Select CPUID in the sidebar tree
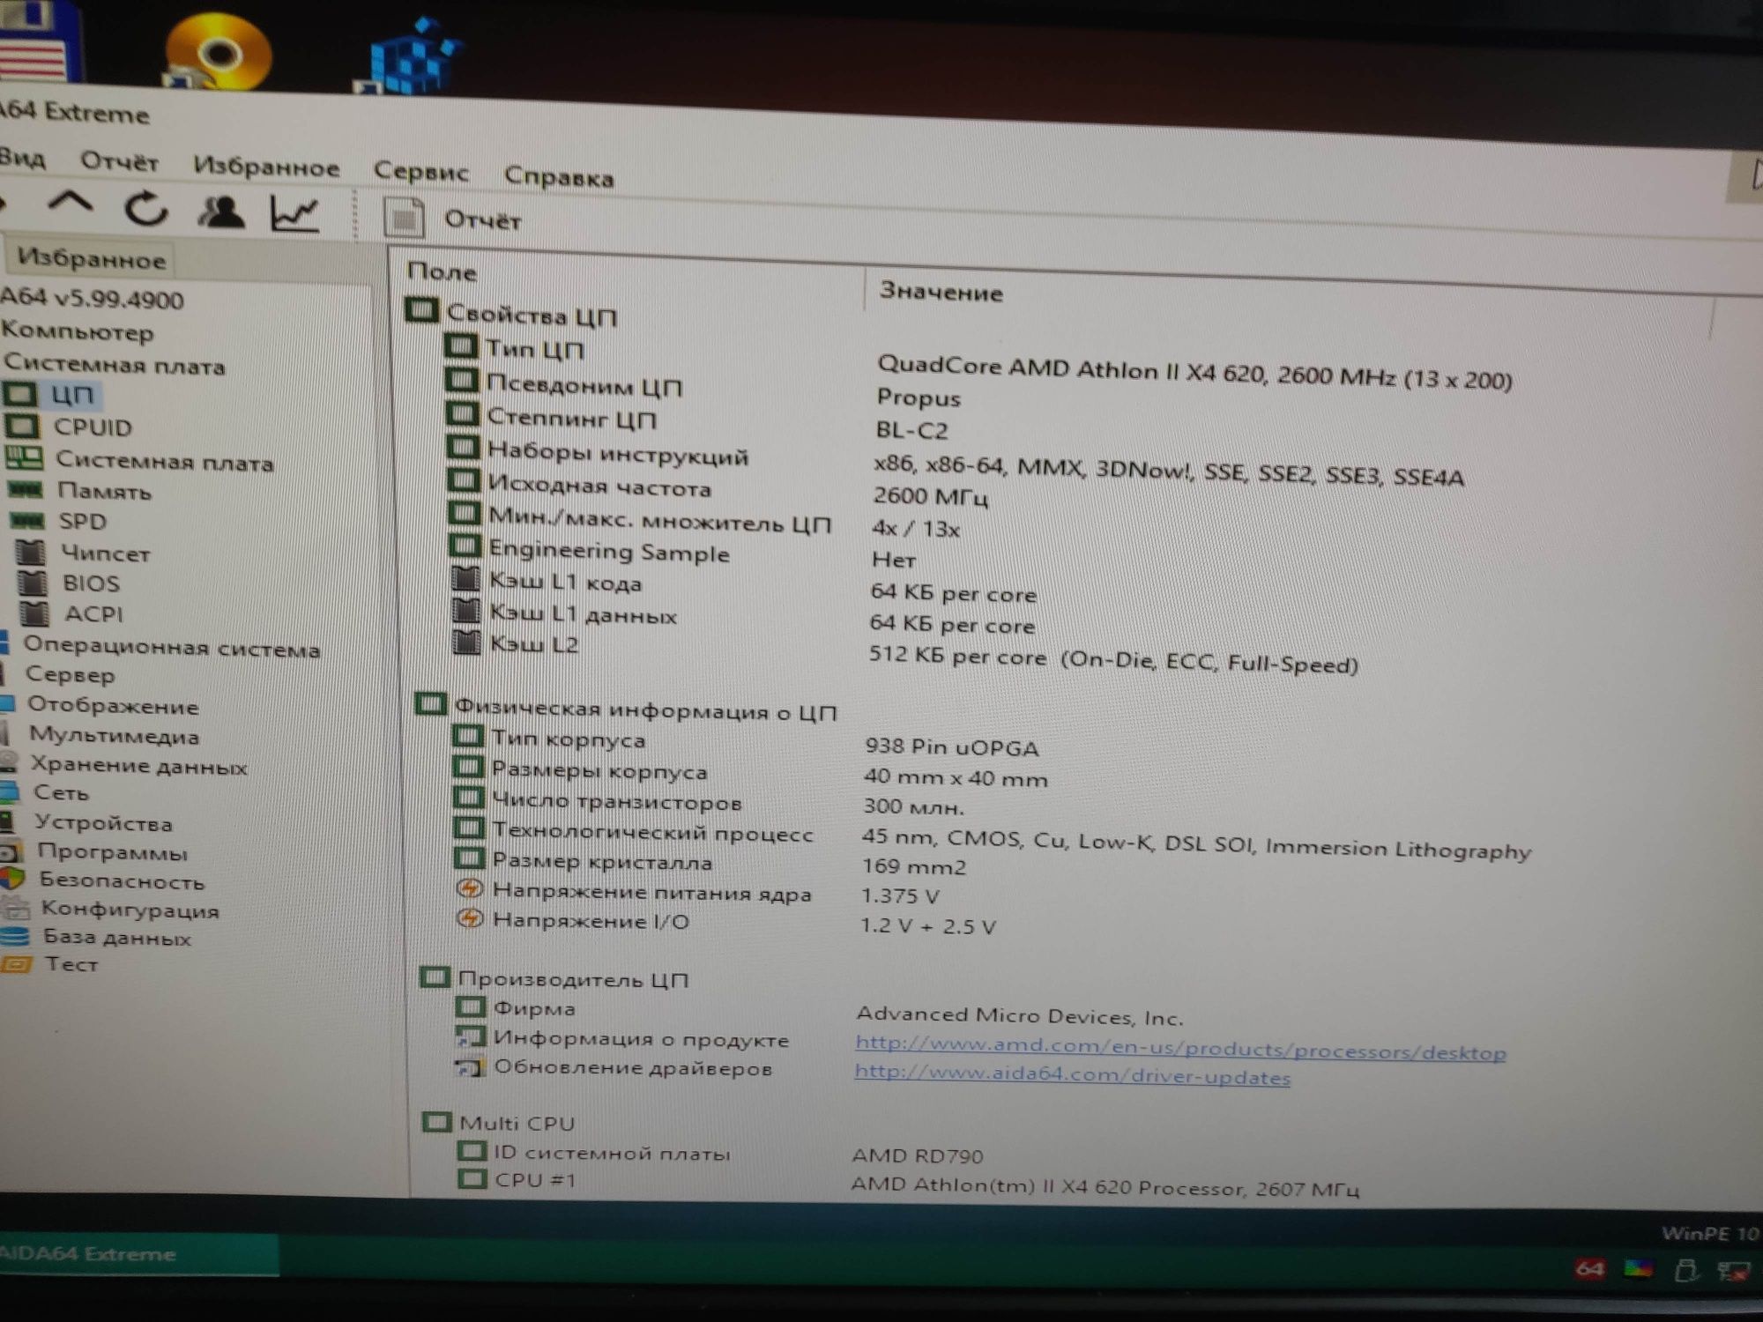1763x1322 pixels. pyautogui.click(x=93, y=427)
